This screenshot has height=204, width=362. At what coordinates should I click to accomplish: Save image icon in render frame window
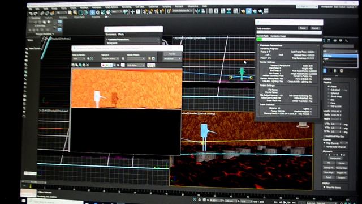point(73,65)
